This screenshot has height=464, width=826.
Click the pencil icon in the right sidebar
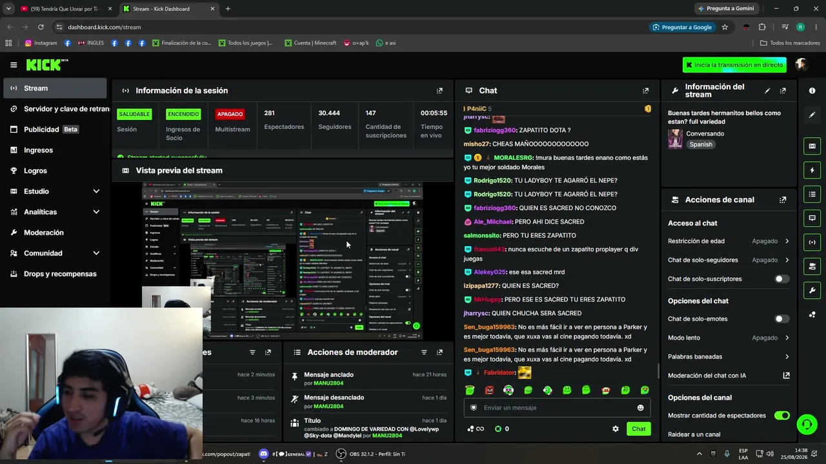[x=812, y=115]
